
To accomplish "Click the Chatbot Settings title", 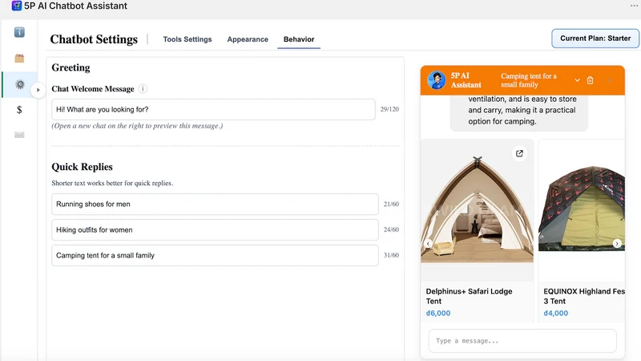I will click(94, 39).
